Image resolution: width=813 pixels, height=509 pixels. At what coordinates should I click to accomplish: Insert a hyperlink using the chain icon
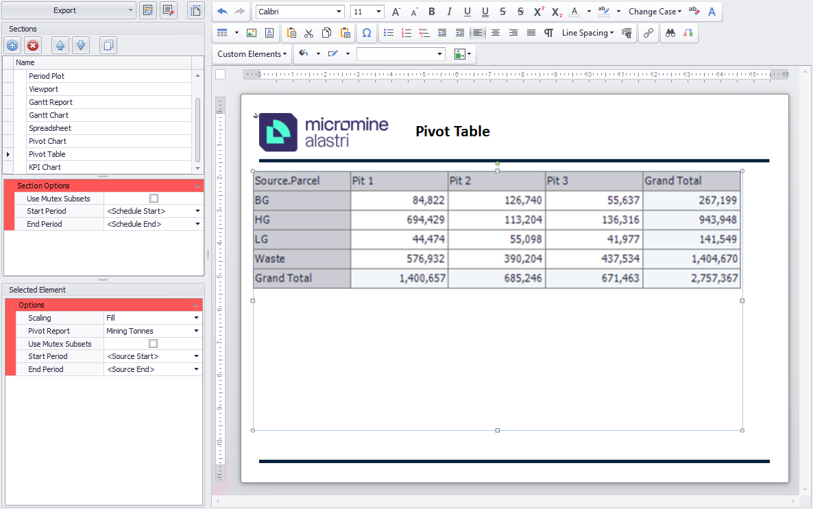648,33
